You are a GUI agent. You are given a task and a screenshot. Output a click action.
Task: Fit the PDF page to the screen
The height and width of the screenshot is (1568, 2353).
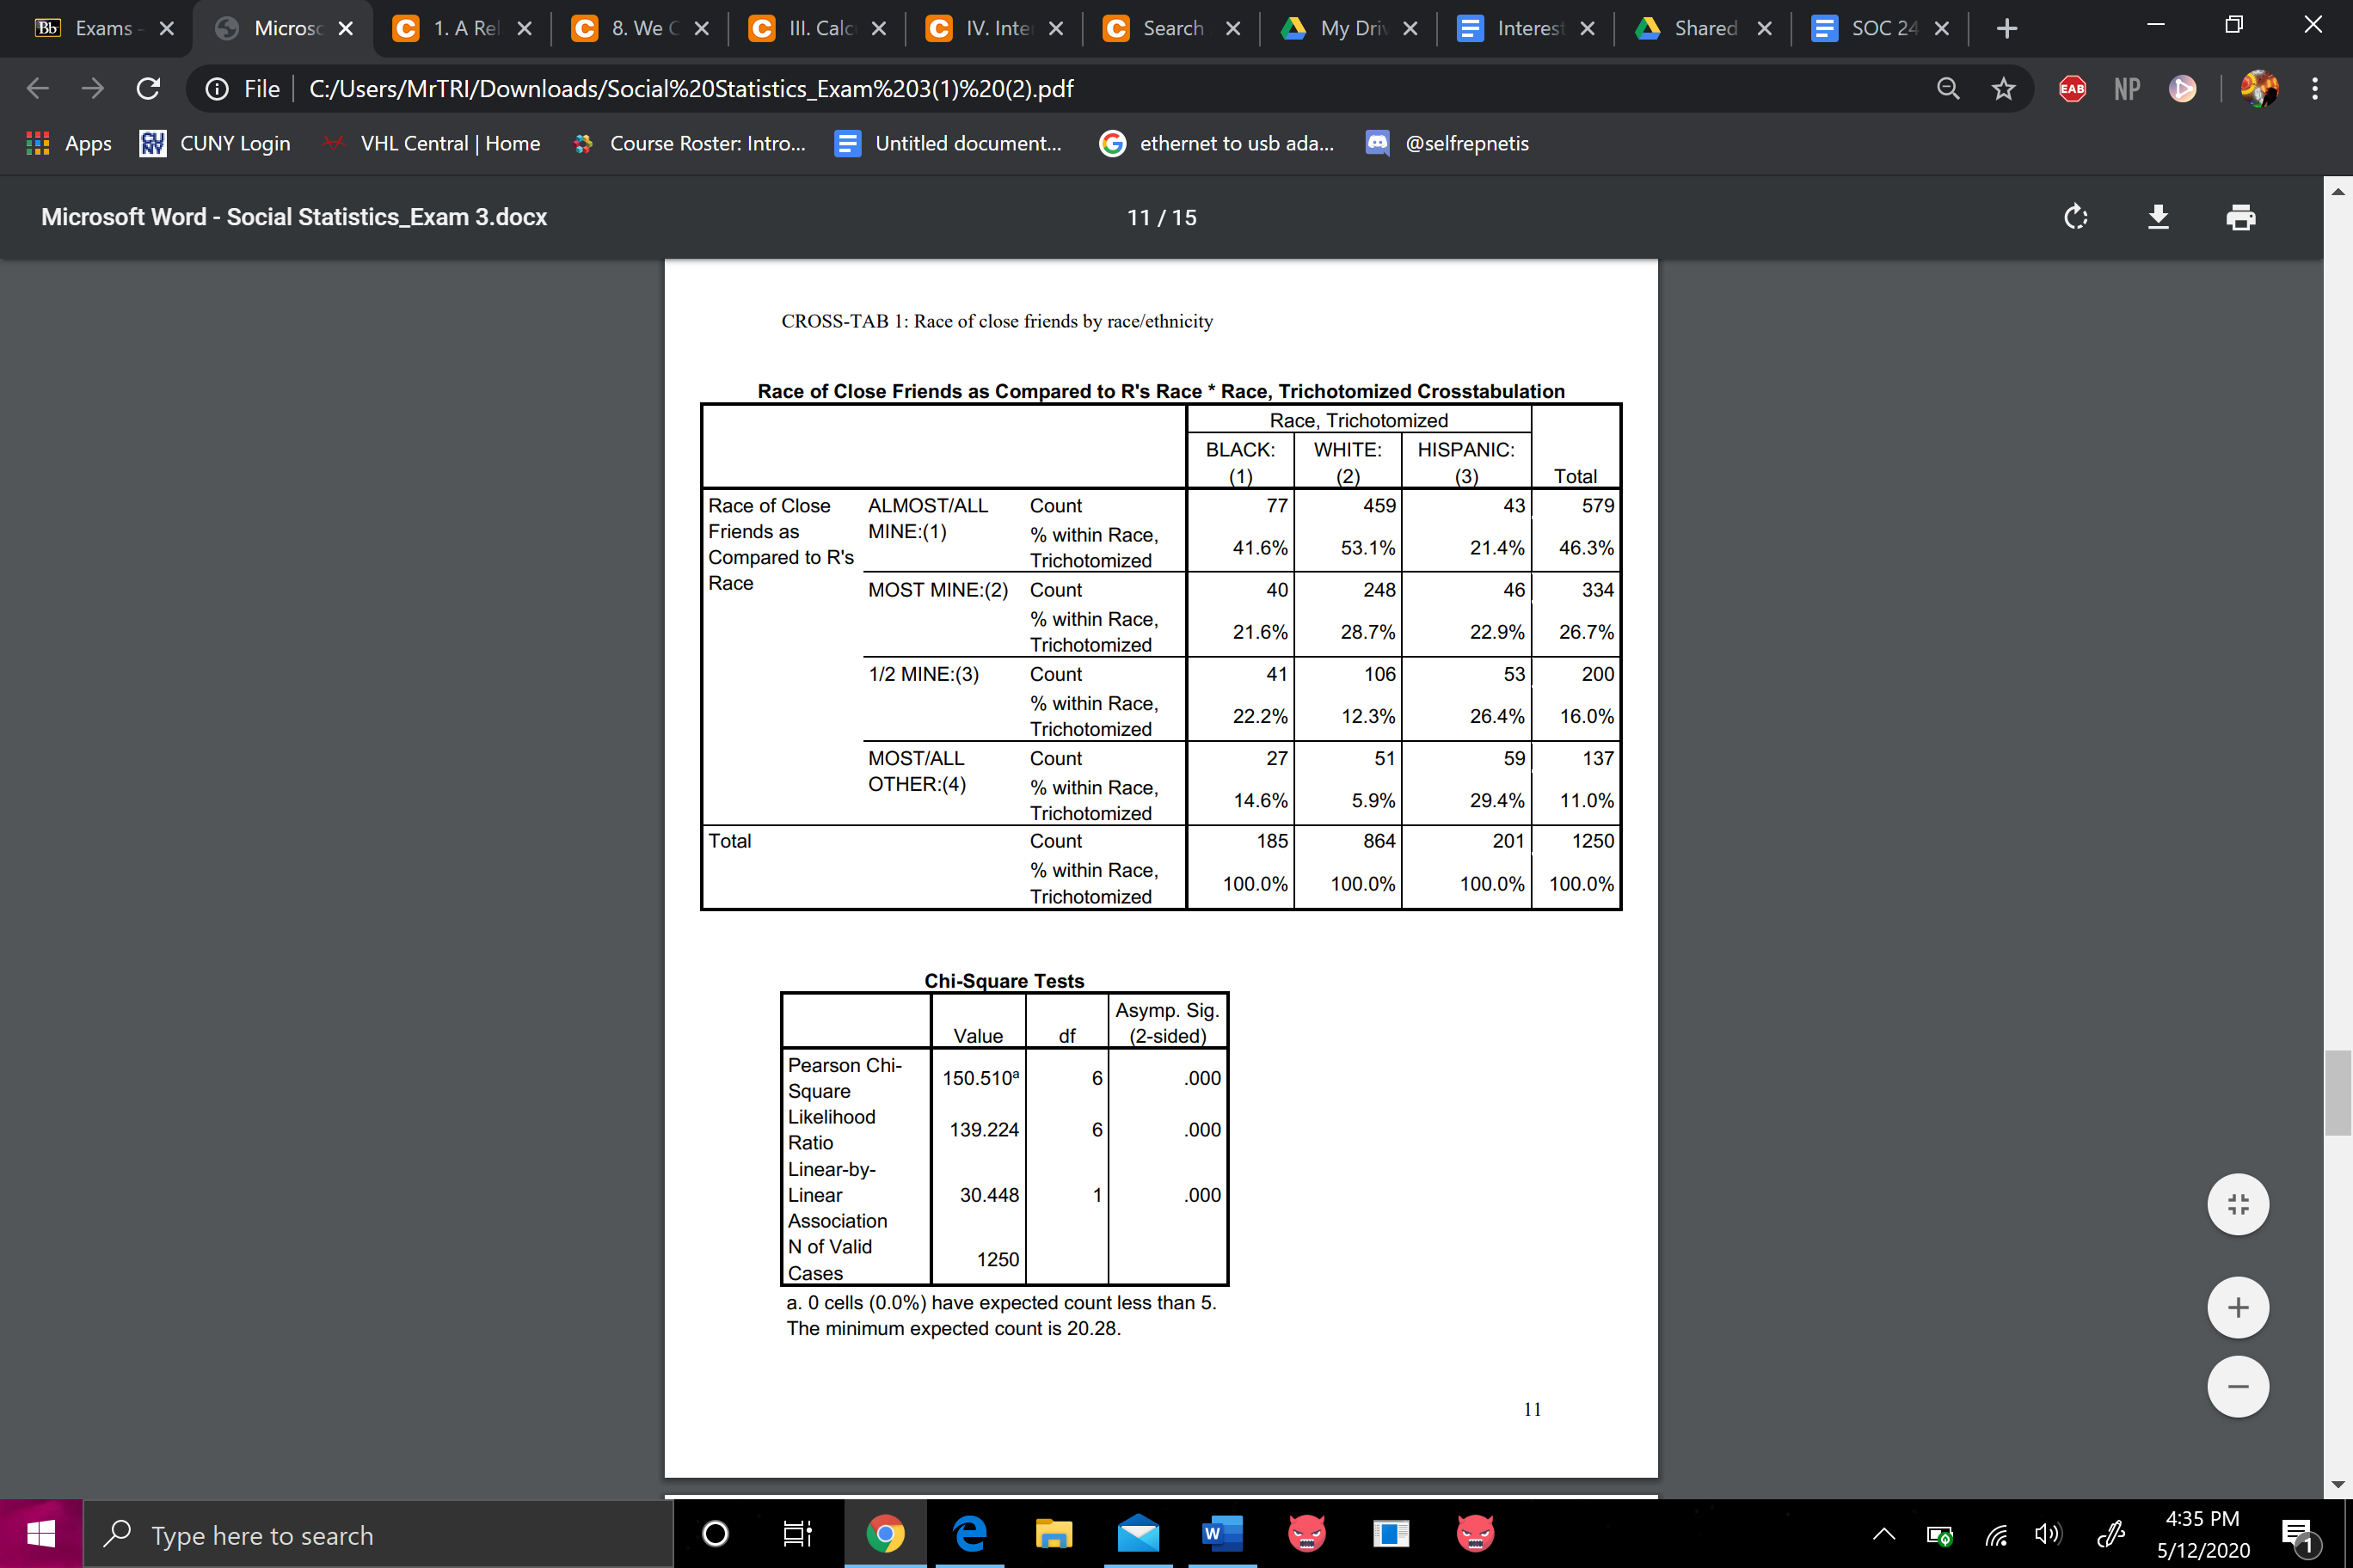coord(2238,1204)
